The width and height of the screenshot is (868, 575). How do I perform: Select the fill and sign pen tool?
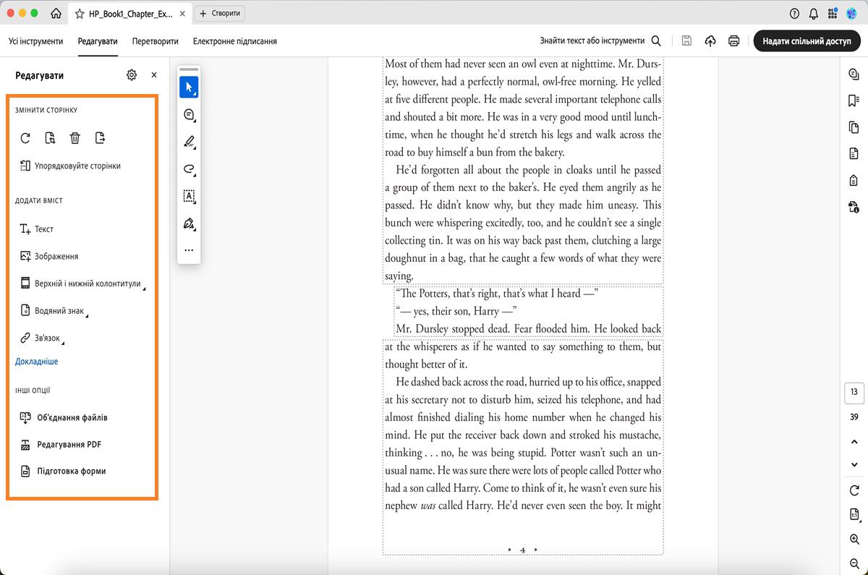(189, 223)
